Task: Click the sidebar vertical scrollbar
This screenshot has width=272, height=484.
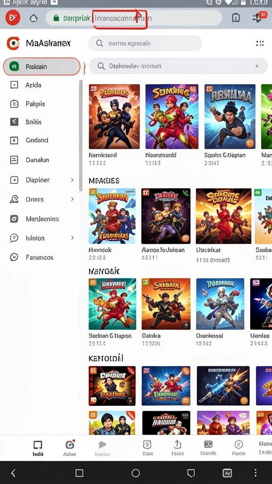Action: 81,136
